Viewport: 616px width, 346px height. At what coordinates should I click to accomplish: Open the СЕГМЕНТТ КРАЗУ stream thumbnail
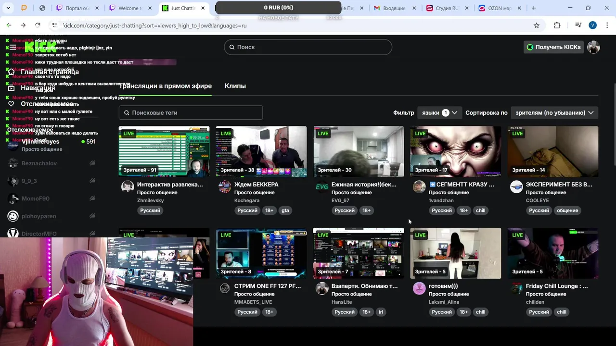point(456,152)
